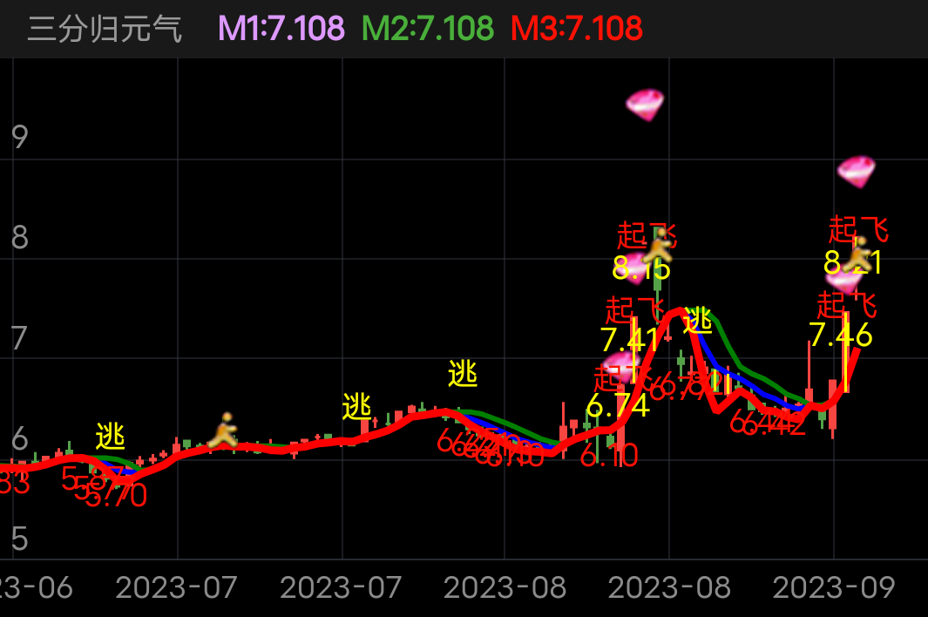Select the purple M1:7.108 legend value

(281, 29)
